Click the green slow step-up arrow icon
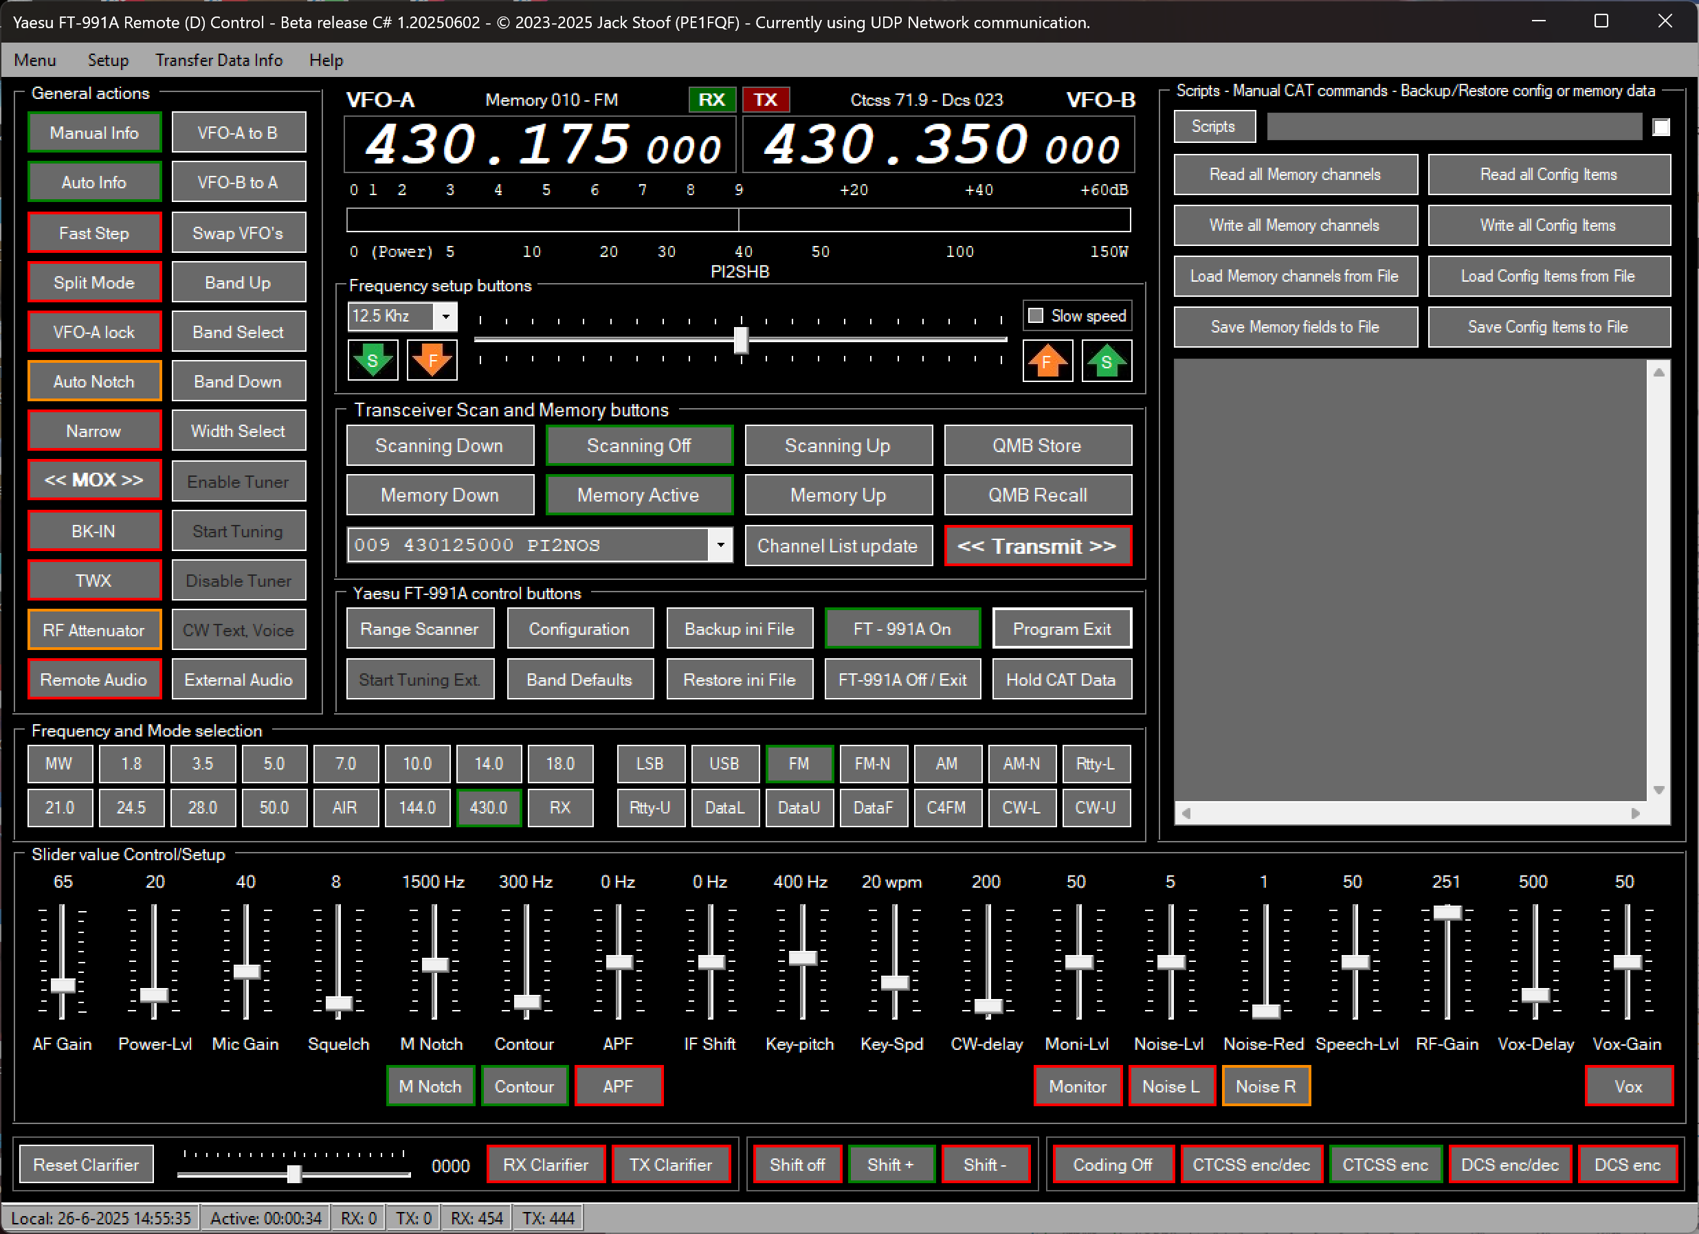The width and height of the screenshot is (1699, 1234). pyautogui.click(x=1106, y=361)
